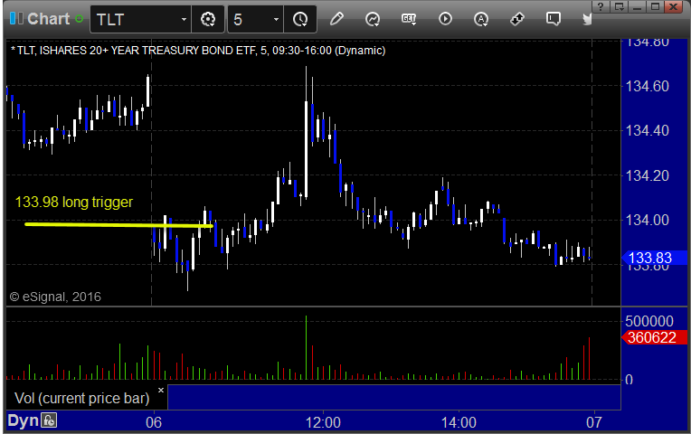Click the 360622 volume value marker
This screenshot has width=691, height=434.
(x=654, y=337)
